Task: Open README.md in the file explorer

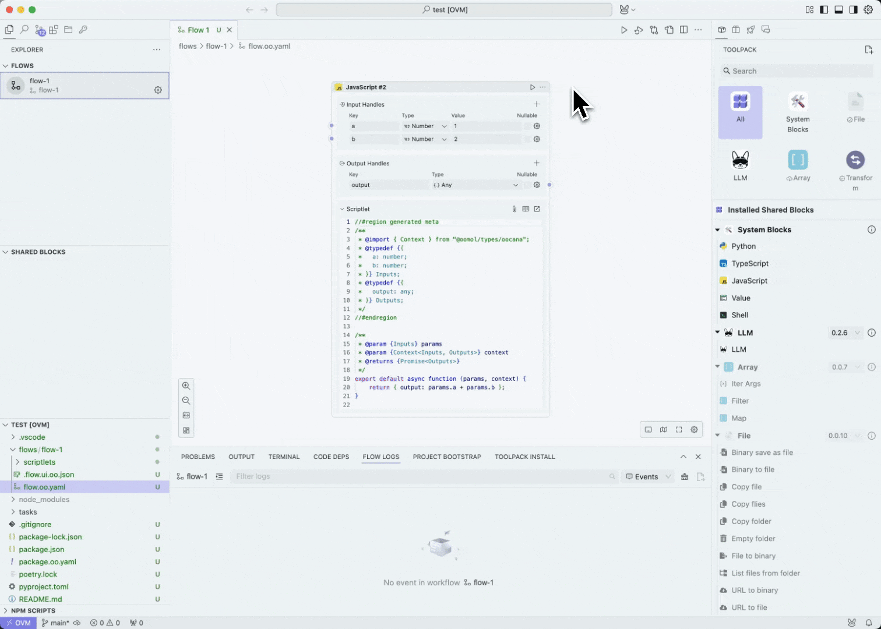Action: [x=40, y=599]
